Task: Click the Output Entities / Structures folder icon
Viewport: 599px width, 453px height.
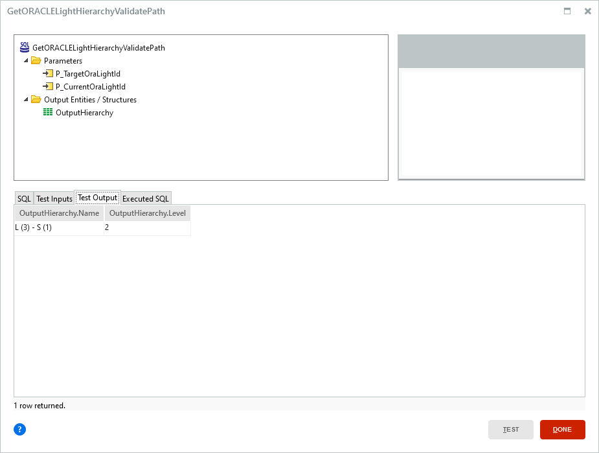Action: pyautogui.click(x=36, y=99)
